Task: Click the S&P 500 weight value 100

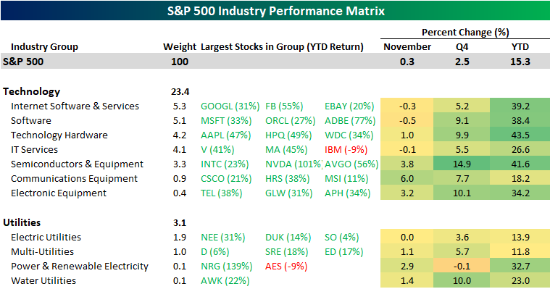Action: (x=180, y=62)
